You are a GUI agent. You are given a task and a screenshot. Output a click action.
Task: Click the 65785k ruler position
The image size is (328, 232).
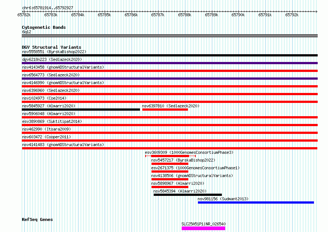point(104,15)
